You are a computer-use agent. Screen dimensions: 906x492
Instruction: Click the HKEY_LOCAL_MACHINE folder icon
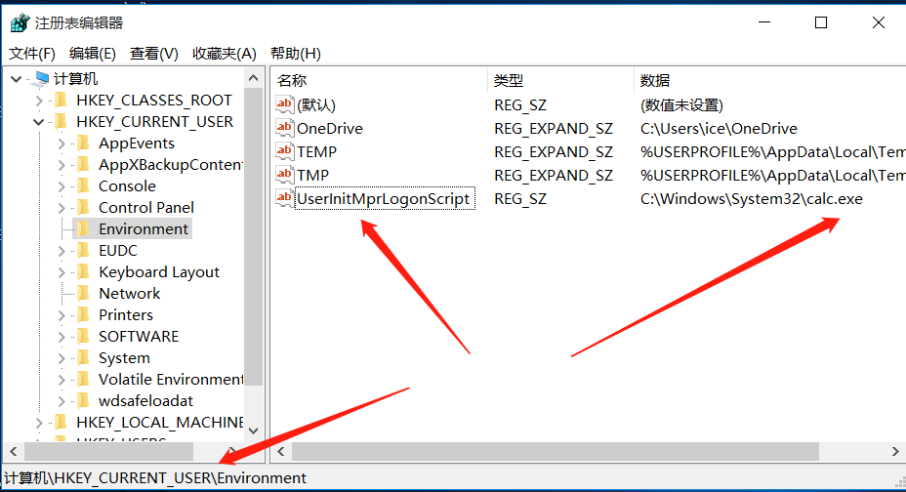61,422
